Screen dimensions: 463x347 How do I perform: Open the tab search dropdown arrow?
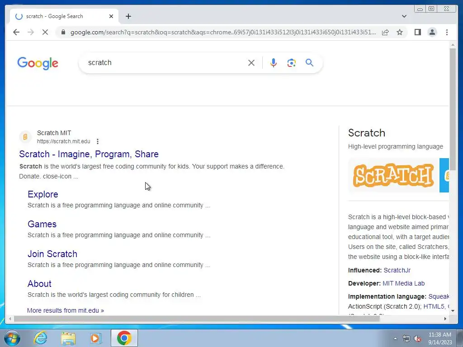pos(404,16)
